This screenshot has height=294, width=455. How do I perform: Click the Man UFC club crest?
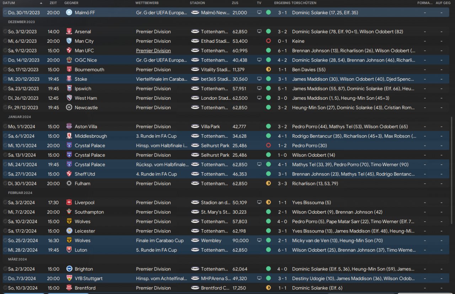69,51
